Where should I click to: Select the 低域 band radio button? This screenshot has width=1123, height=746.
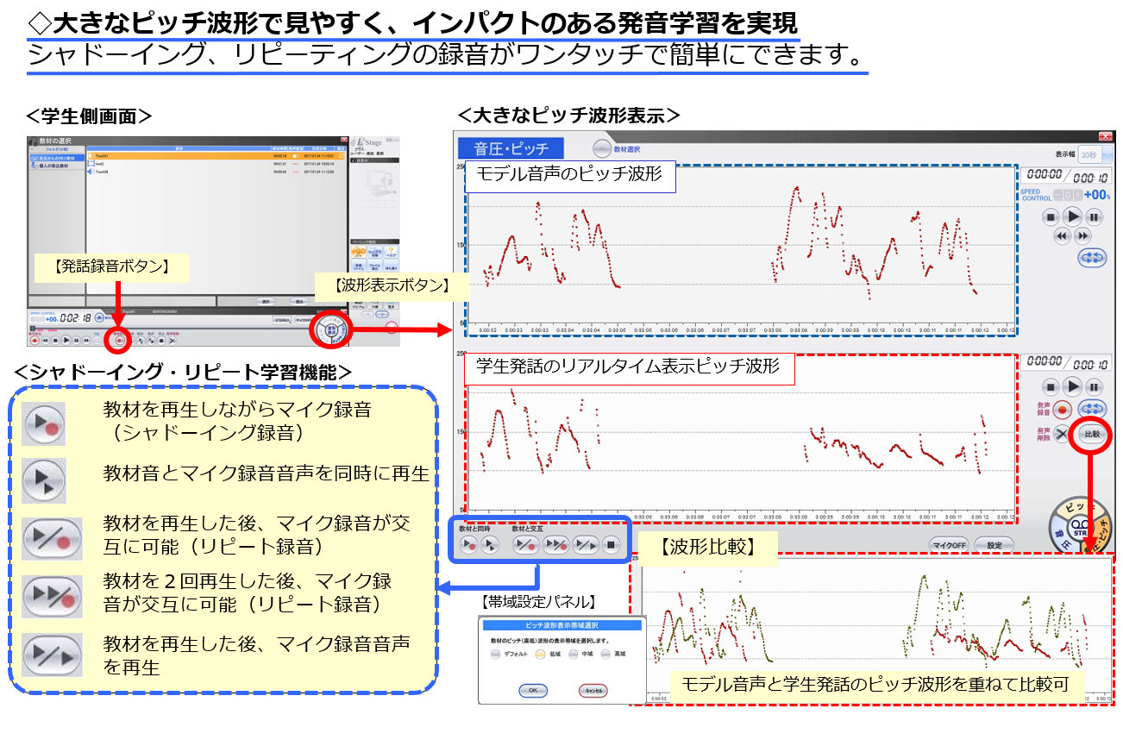[x=540, y=655]
